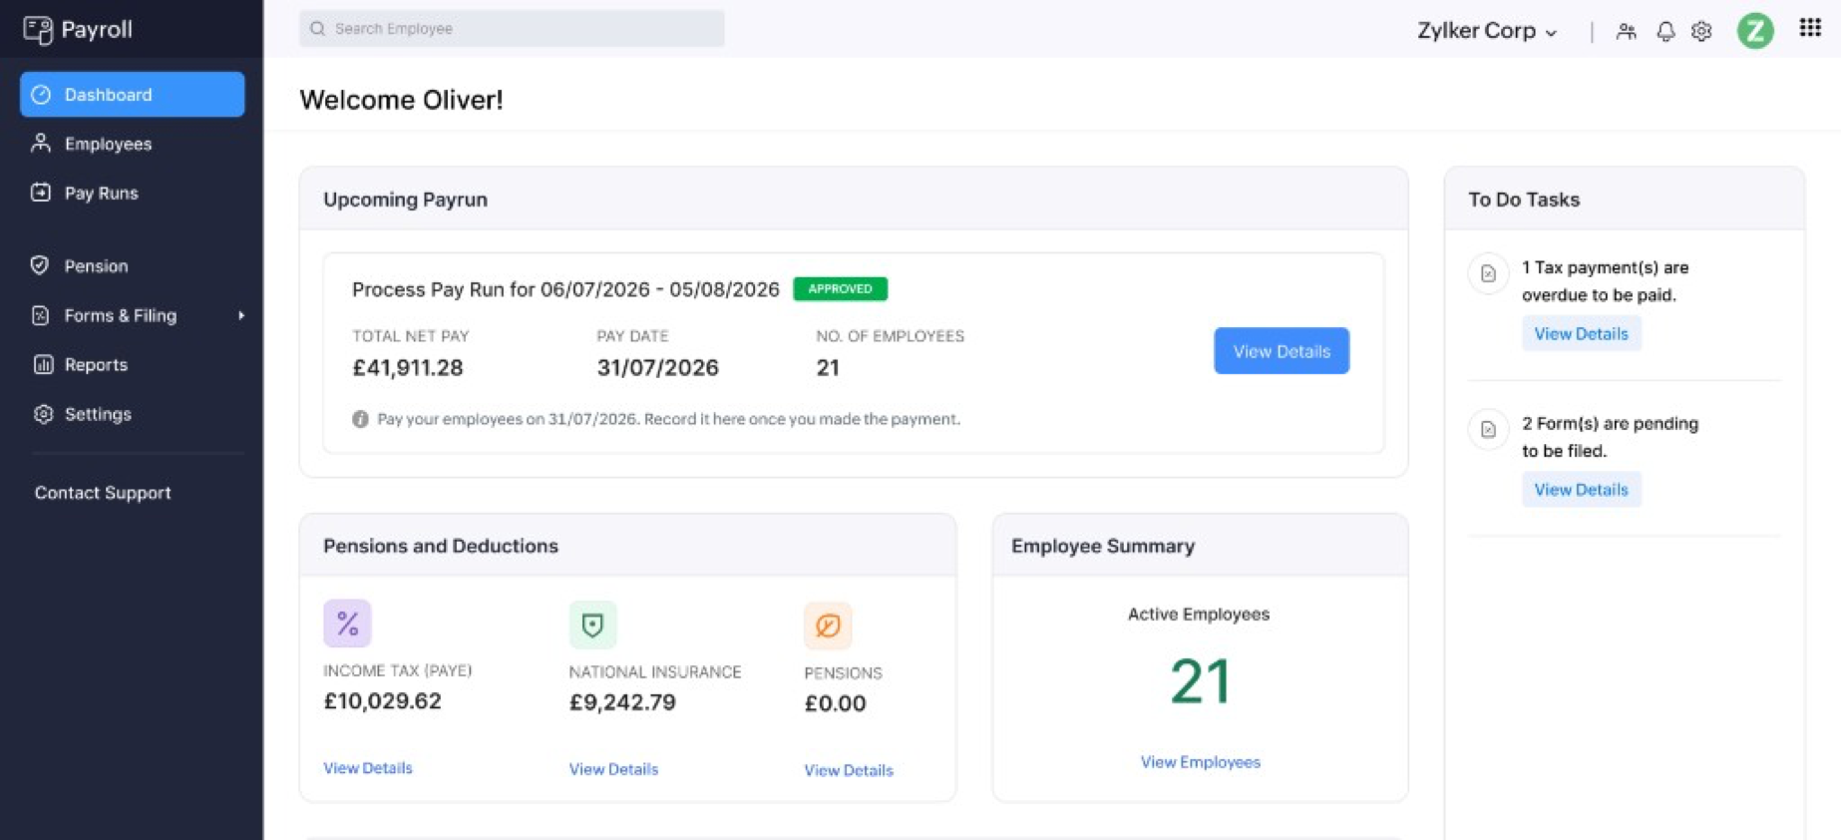Screen dimensions: 1841x840
Task: Click the pending forms task icon
Action: (x=1488, y=430)
